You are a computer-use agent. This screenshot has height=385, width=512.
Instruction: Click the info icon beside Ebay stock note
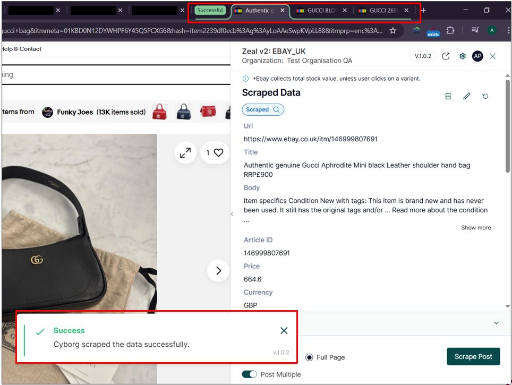[x=245, y=79]
